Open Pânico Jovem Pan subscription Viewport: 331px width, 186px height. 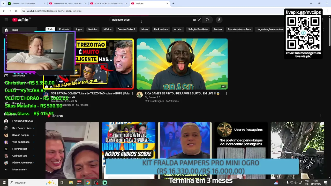pos(20,162)
